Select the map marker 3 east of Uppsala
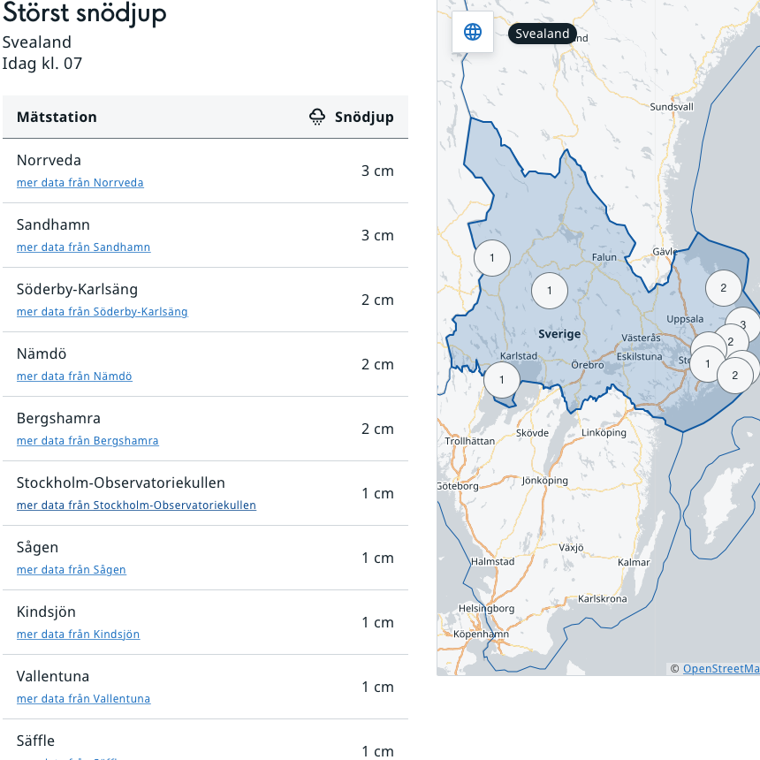Viewport: 760px width, 760px height. pos(743,324)
